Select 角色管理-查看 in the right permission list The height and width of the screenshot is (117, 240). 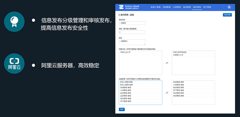[x=193, y=87]
